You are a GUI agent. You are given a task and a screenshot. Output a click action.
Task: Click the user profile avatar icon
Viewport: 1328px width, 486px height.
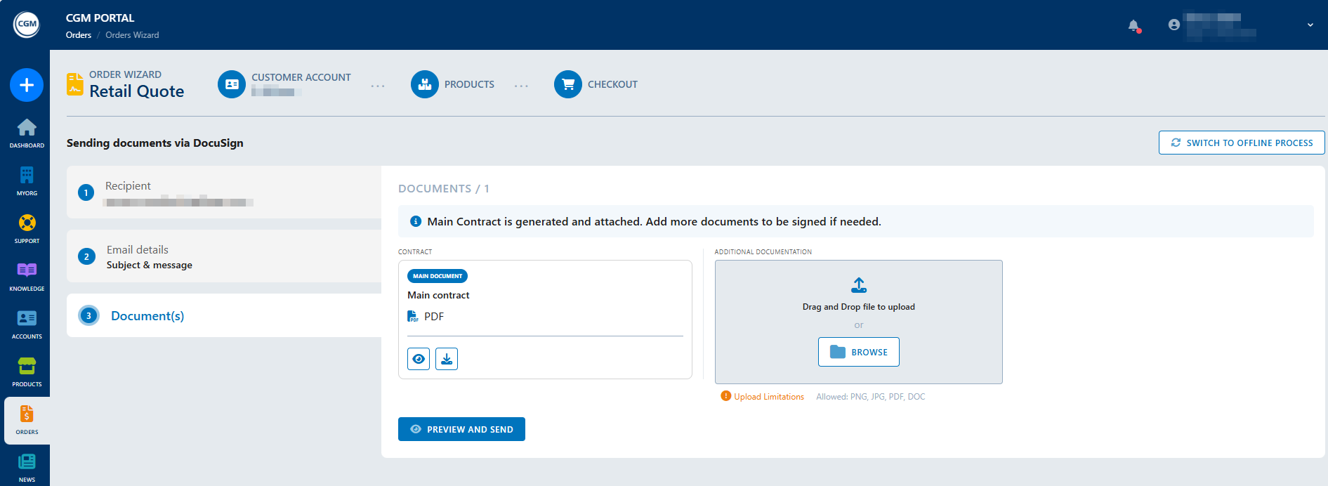[1173, 25]
